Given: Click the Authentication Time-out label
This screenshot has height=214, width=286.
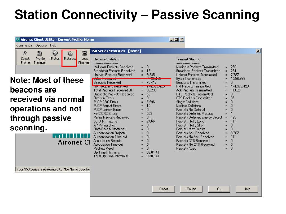Looking at the screenshot, I should 110,137.
